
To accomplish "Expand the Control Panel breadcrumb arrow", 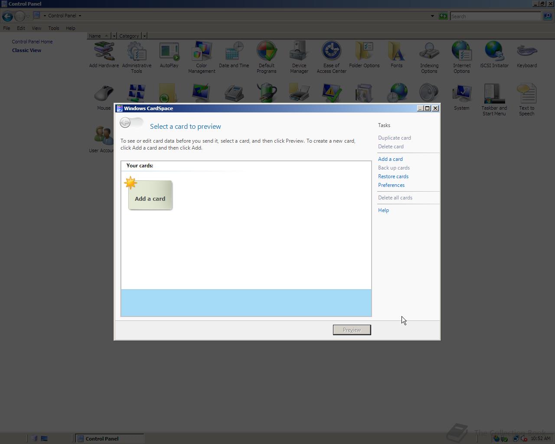I will pos(80,16).
